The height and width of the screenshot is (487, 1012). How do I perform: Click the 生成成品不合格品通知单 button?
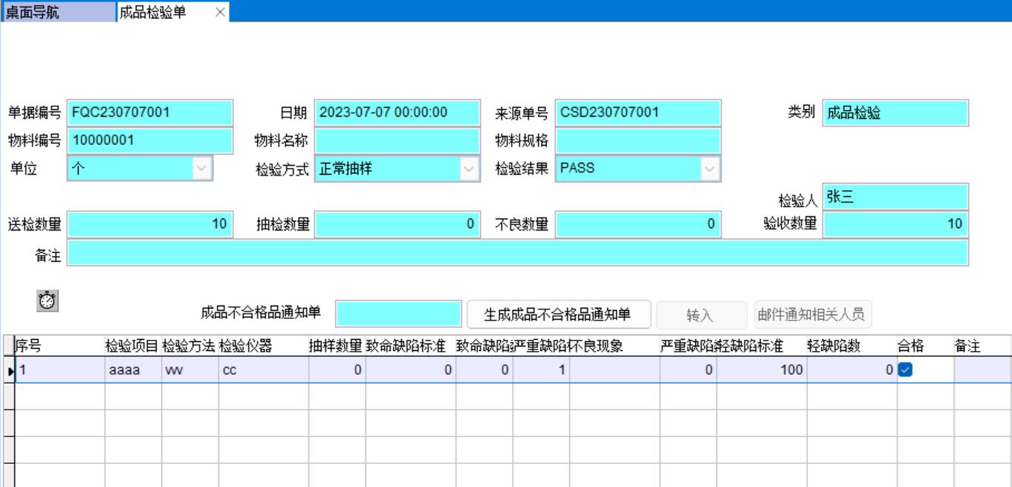coord(559,315)
